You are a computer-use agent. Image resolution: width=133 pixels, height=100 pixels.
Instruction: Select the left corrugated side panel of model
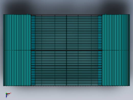click(x=17, y=50)
